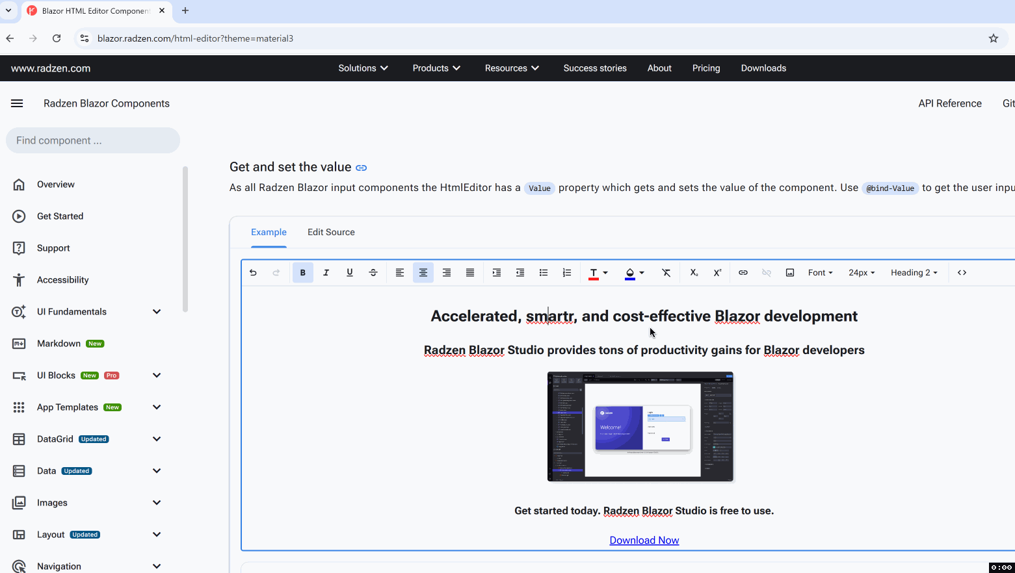The image size is (1015, 573).
Task: Decrease indent of the paragraph
Action: point(520,273)
